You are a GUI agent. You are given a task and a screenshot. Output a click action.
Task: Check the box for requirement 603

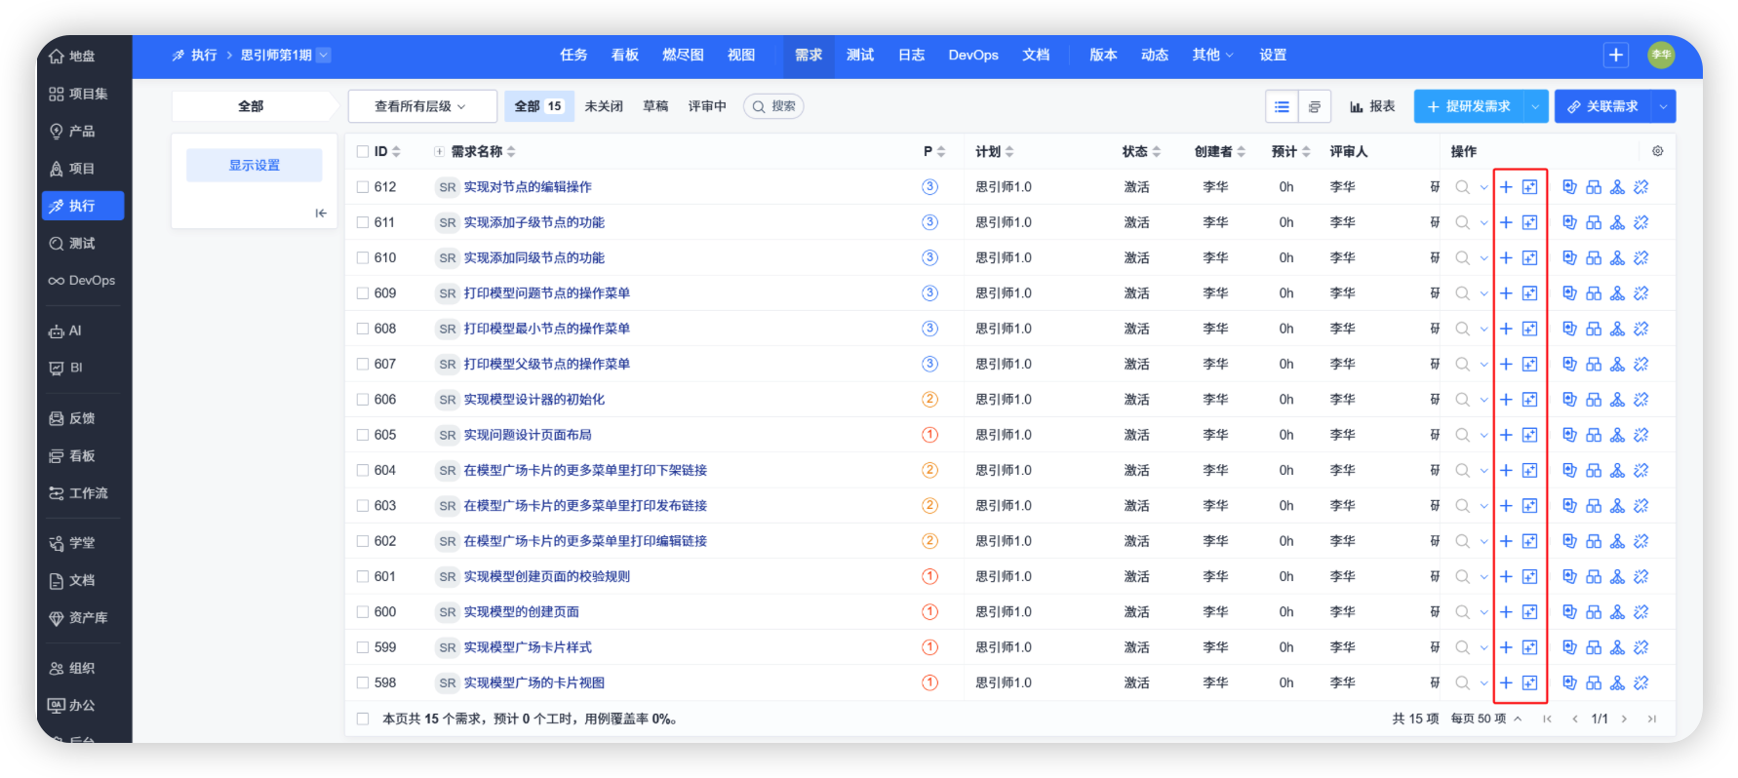point(363,506)
